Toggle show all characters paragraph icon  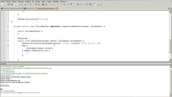tap(68, 5)
